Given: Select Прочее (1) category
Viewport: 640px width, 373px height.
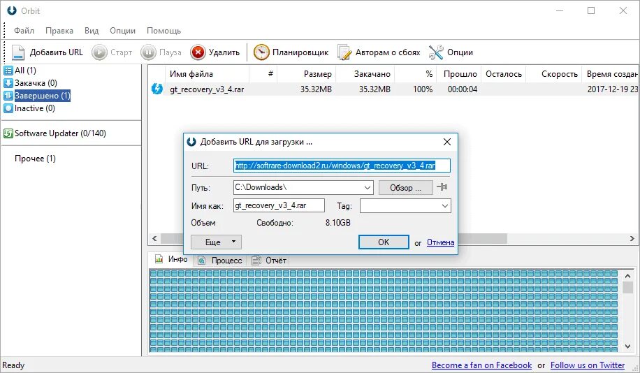Looking at the screenshot, I should point(35,159).
